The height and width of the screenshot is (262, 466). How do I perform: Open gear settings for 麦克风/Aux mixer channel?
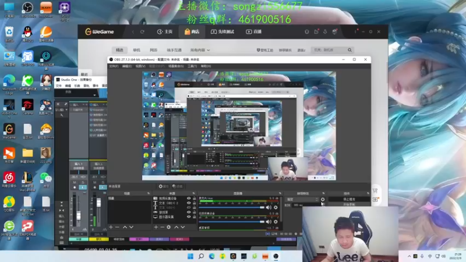pos(276,207)
